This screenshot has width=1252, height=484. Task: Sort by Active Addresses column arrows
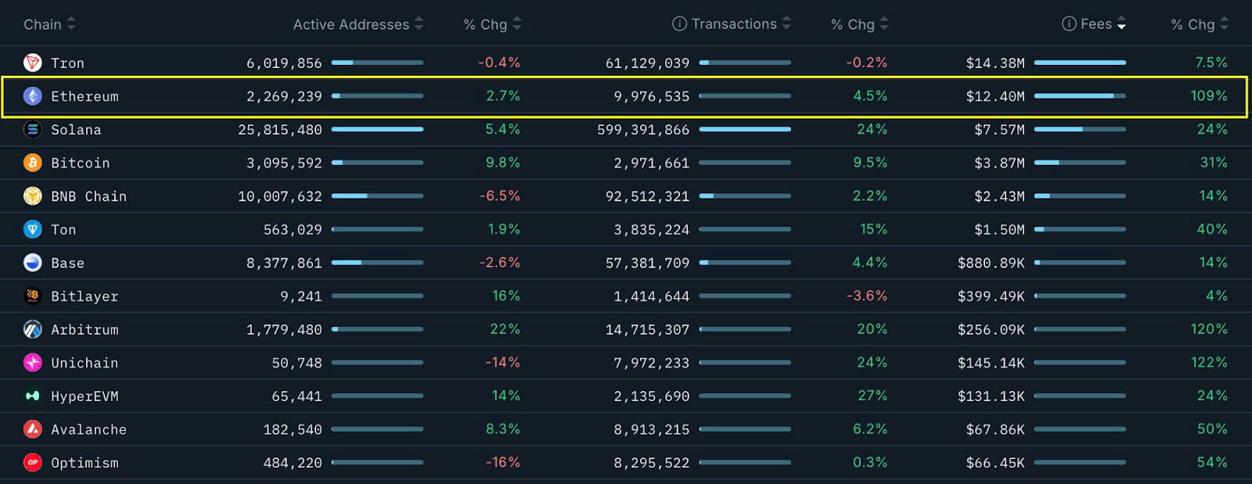click(x=419, y=24)
